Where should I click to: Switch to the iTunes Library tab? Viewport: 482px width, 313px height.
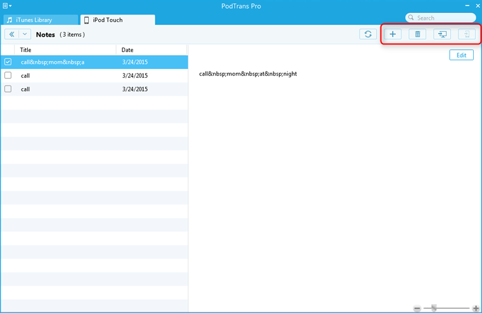[38, 20]
